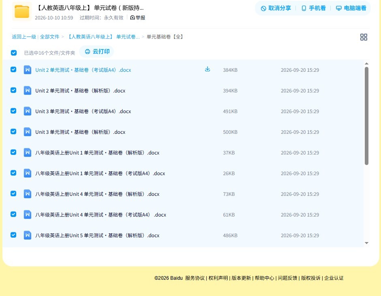Click Word icon of 八年级Unit 5 解析版
The image size is (381, 296).
tap(28, 235)
